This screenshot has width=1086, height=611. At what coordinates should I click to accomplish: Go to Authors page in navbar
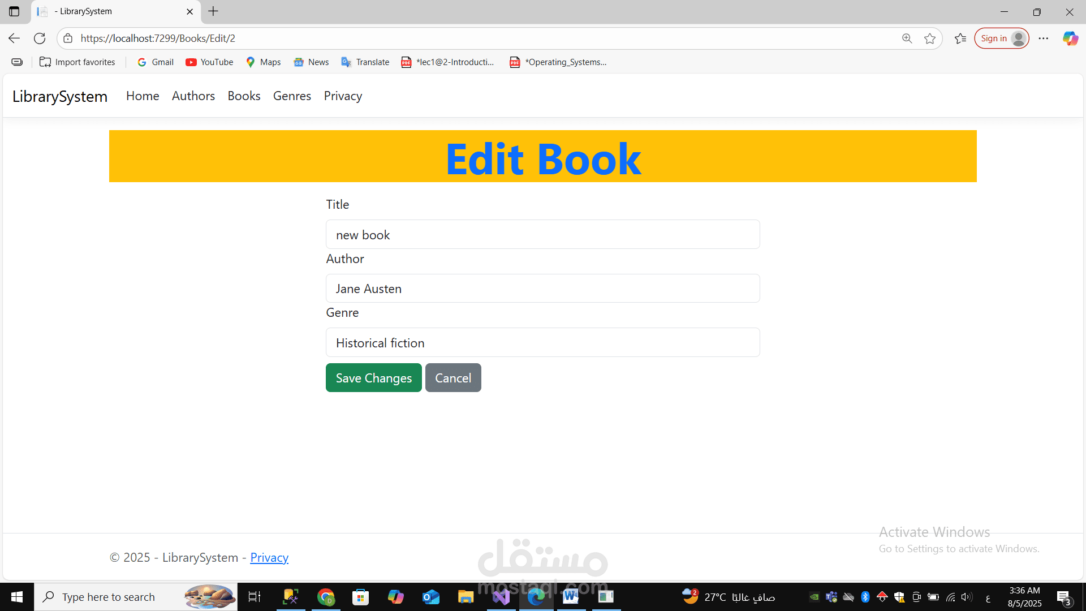click(193, 96)
